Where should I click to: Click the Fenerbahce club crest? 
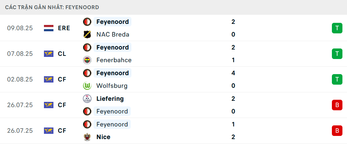click(87, 60)
